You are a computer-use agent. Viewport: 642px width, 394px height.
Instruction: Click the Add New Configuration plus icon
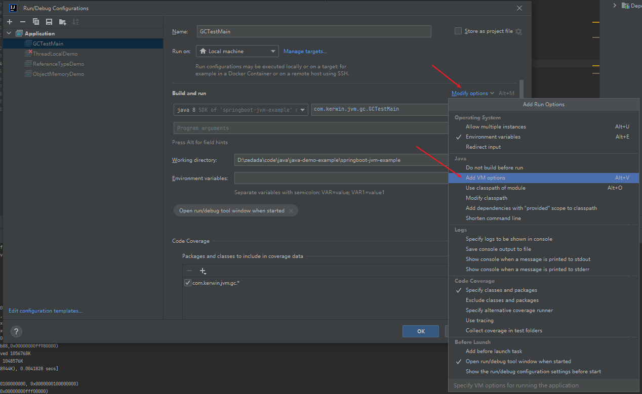coord(10,22)
